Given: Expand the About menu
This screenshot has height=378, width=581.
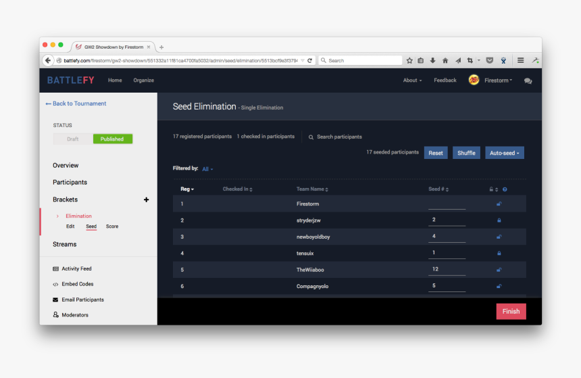Looking at the screenshot, I should click(x=412, y=80).
